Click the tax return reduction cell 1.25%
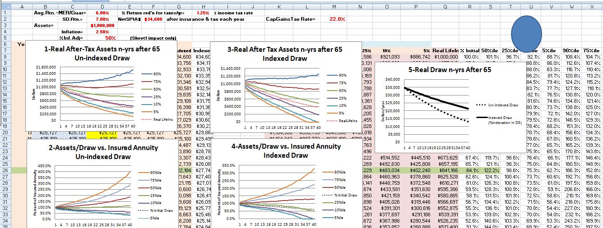The width and height of the screenshot is (603, 228). pos(203,13)
